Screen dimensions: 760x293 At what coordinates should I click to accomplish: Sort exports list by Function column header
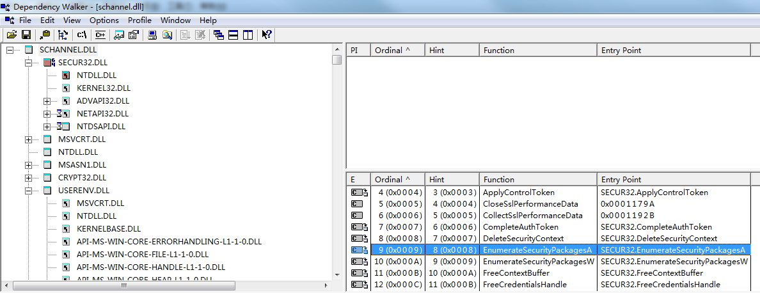click(x=538, y=179)
